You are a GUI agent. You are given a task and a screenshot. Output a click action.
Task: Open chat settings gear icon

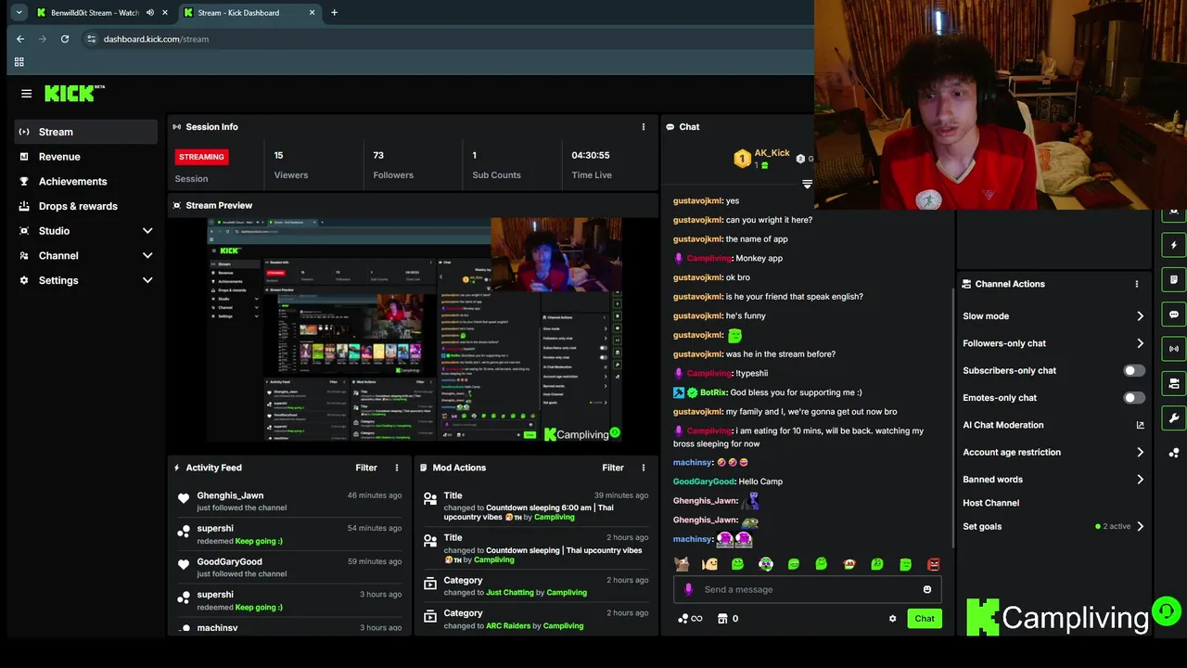click(893, 619)
